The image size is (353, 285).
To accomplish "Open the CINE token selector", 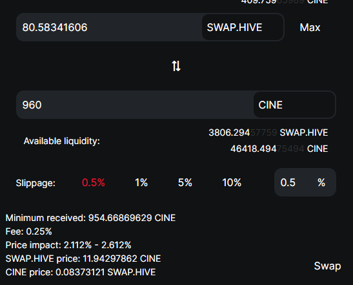I will click(x=294, y=105).
